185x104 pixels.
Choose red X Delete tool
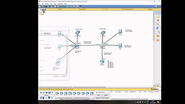pos(158,21)
